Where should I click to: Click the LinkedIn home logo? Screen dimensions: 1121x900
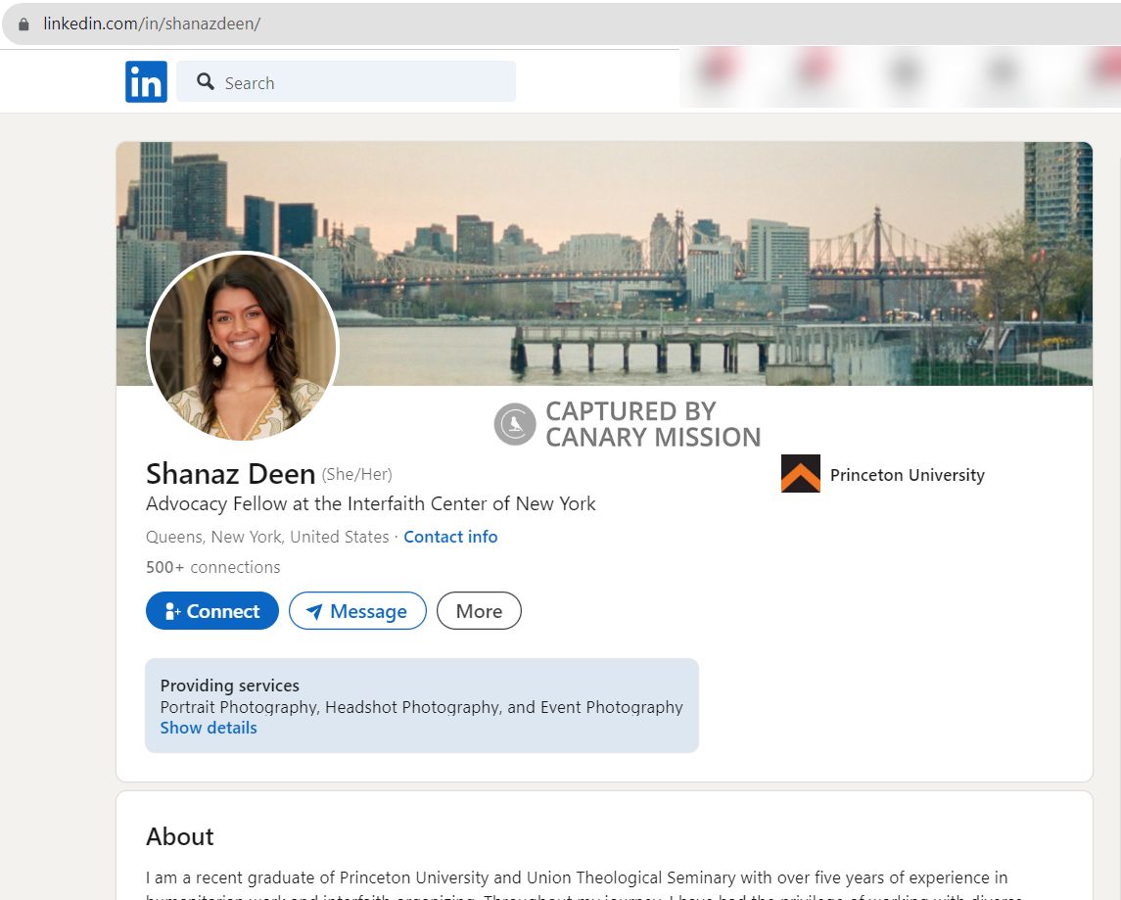(x=146, y=81)
